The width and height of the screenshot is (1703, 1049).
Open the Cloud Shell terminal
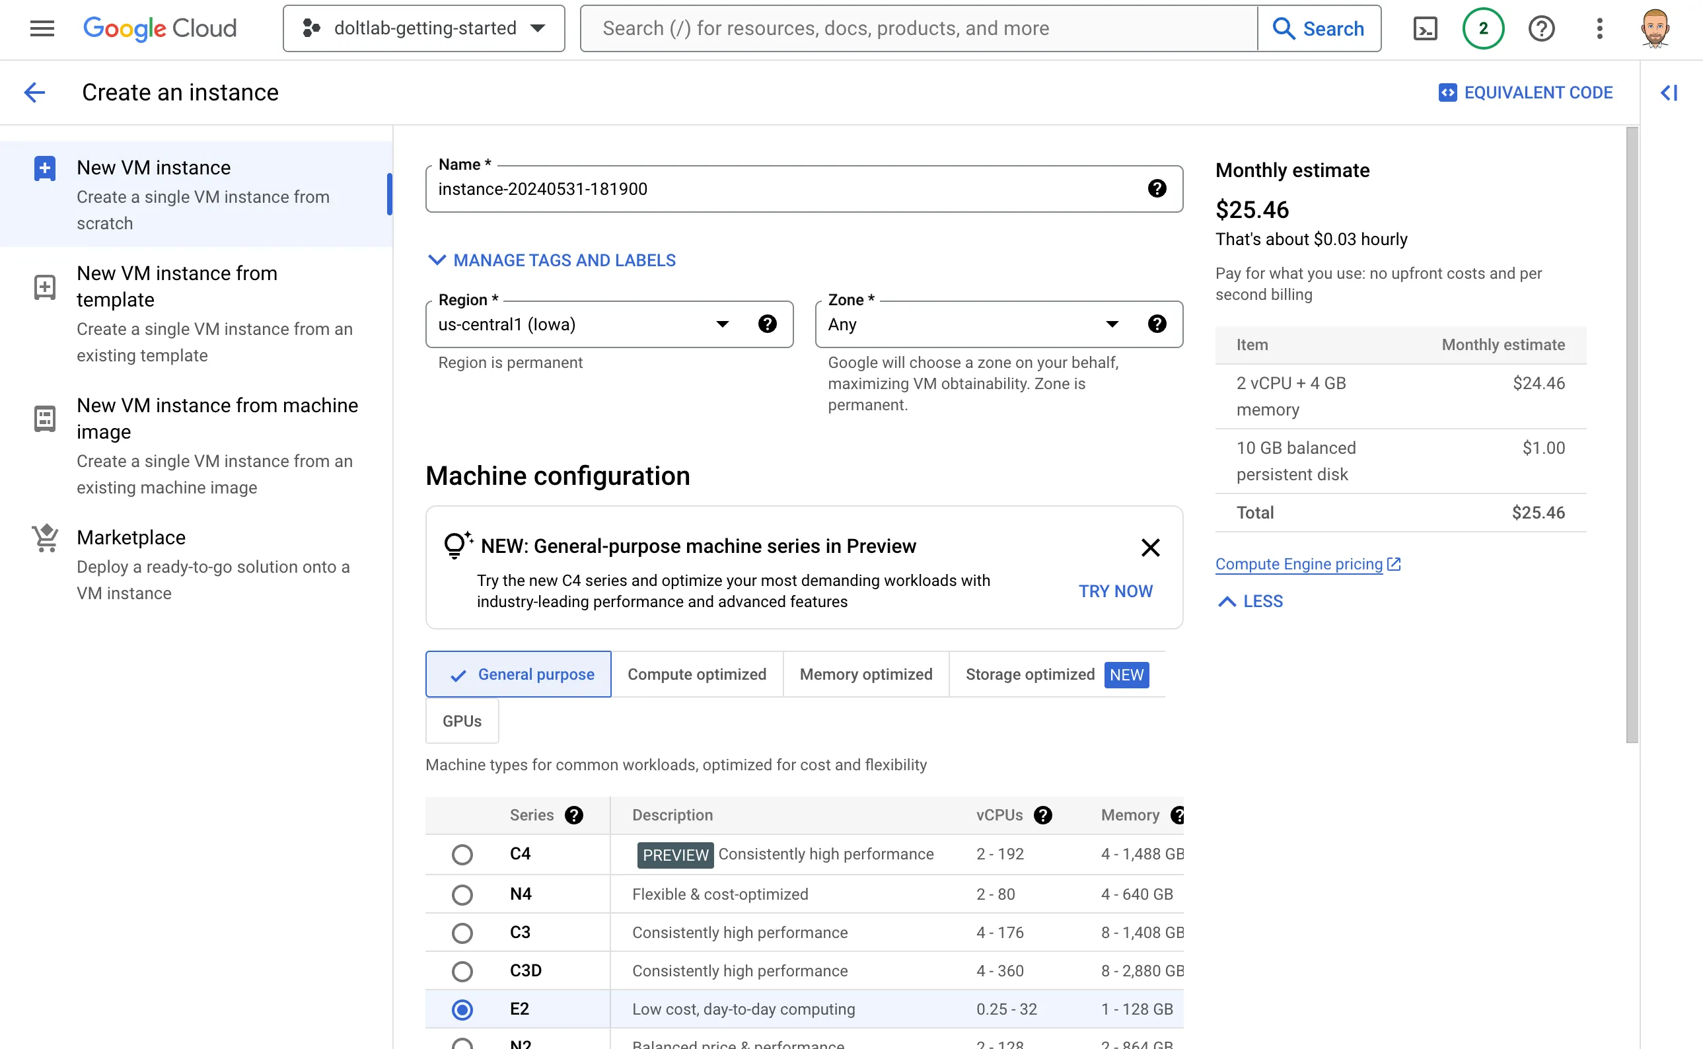point(1425,28)
